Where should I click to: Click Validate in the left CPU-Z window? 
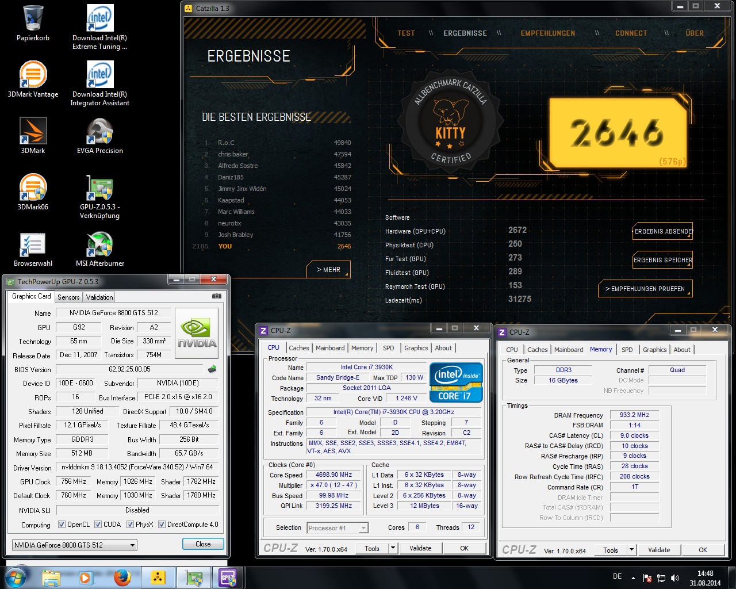(x=420, y=548)
